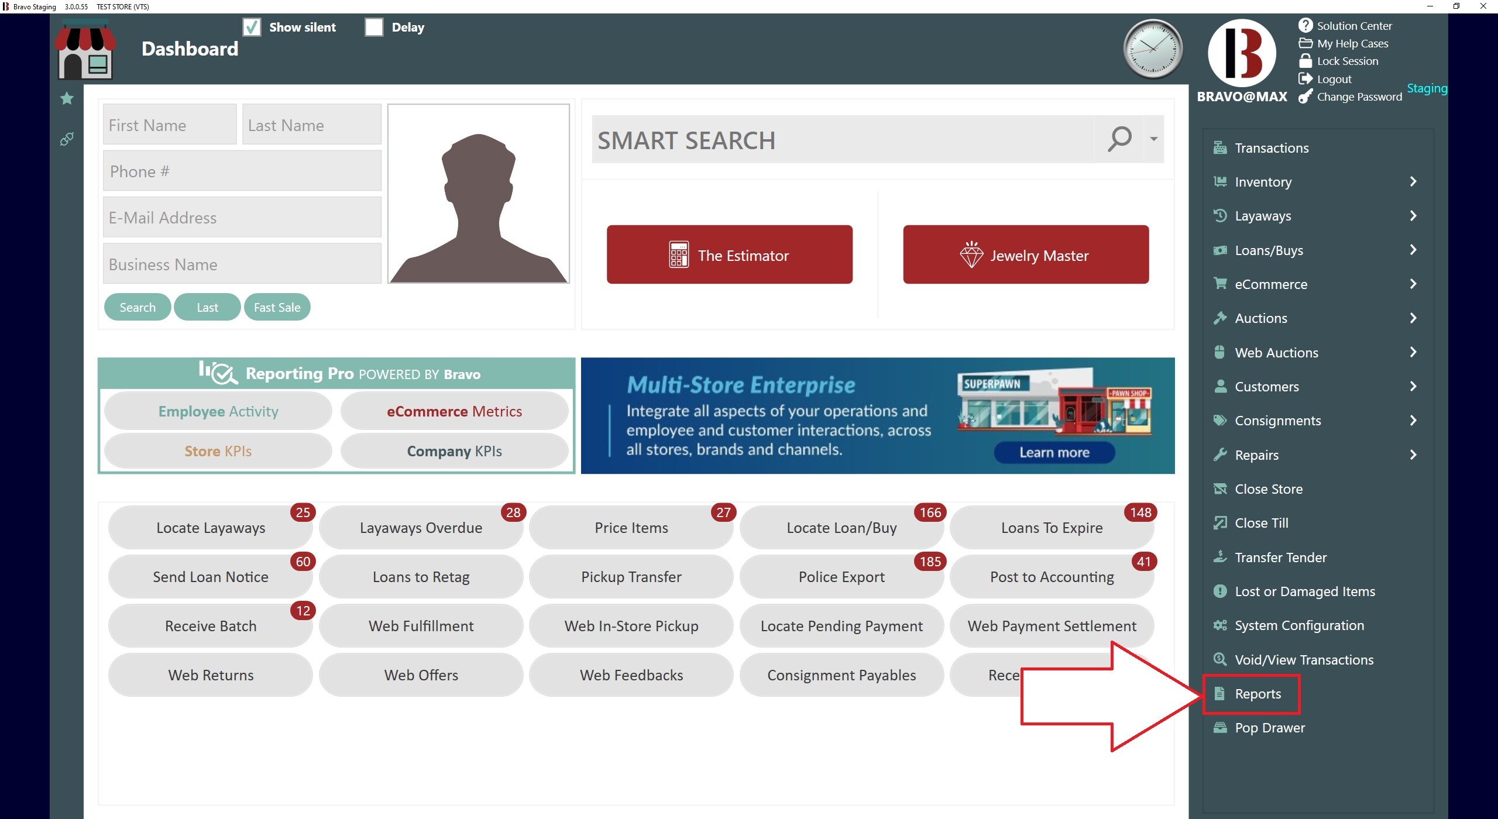Click the Loans/Buys cash icon
The height and width of the screenshot is (819, 1498).
coord(1220,250)
